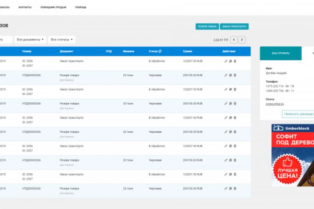The height and width of the screenshot is (209, 314).
Task: Go to the next page of orders
Action: 242,40
